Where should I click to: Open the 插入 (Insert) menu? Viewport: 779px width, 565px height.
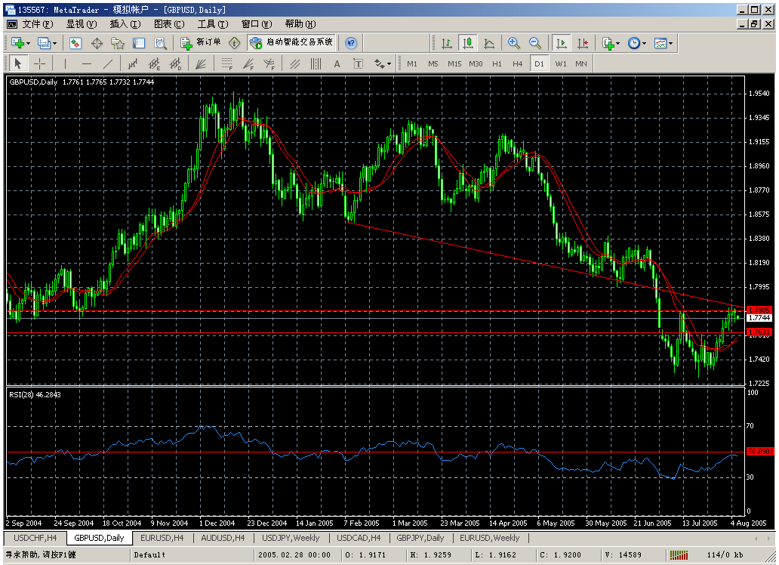tap(125, 23)
